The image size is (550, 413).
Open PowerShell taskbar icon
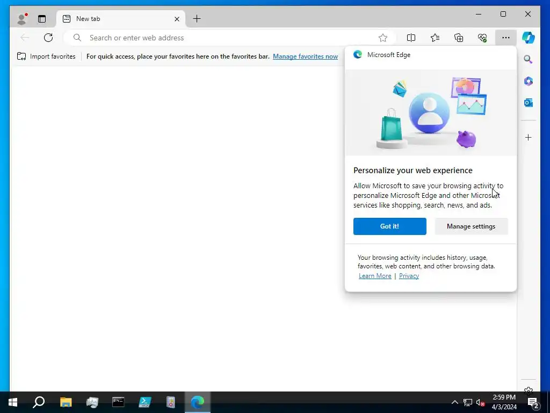(x=144, y=402)
